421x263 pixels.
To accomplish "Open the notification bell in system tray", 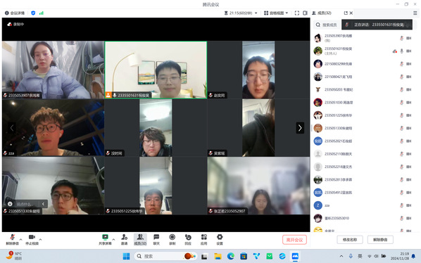I will click(413, 256).
